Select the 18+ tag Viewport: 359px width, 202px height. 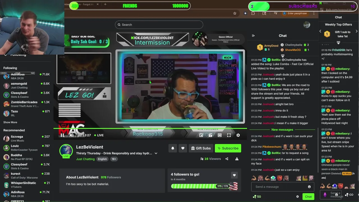click(x=114, y=159)
